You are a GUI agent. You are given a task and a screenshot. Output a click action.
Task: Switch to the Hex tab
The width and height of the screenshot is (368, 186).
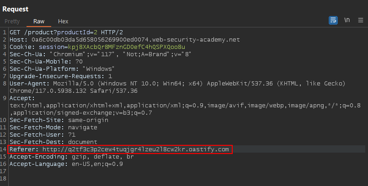63,21
